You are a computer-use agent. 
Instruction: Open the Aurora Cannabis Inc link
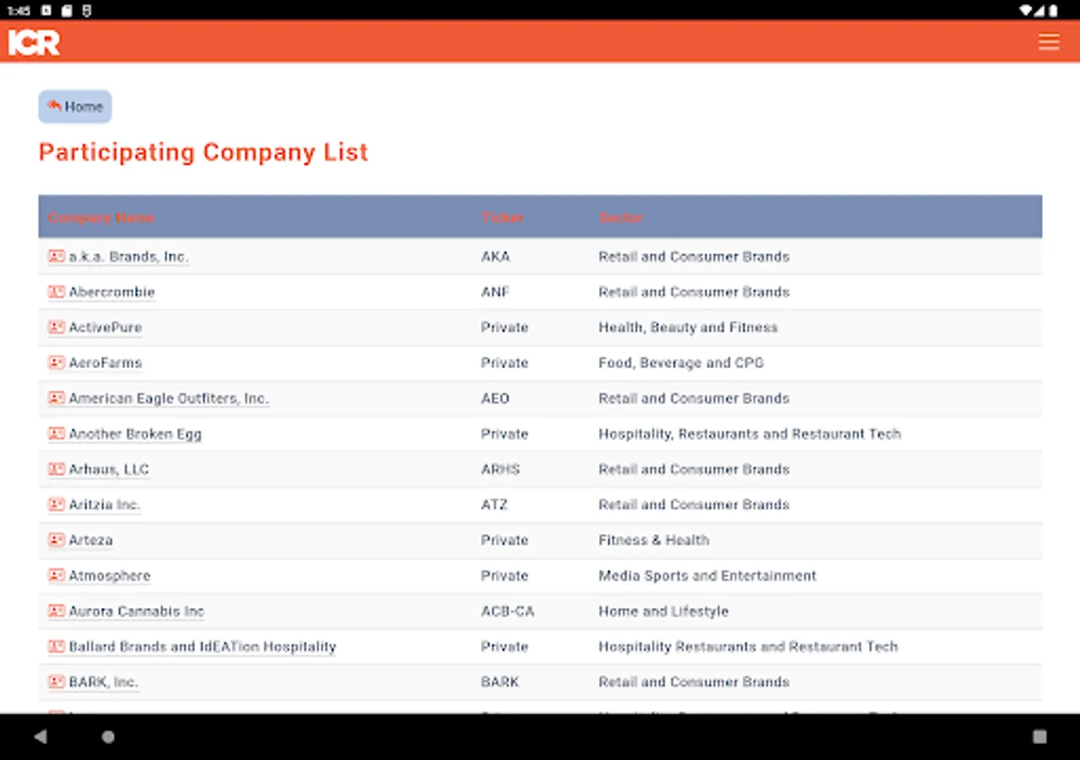tap(137, 611)
